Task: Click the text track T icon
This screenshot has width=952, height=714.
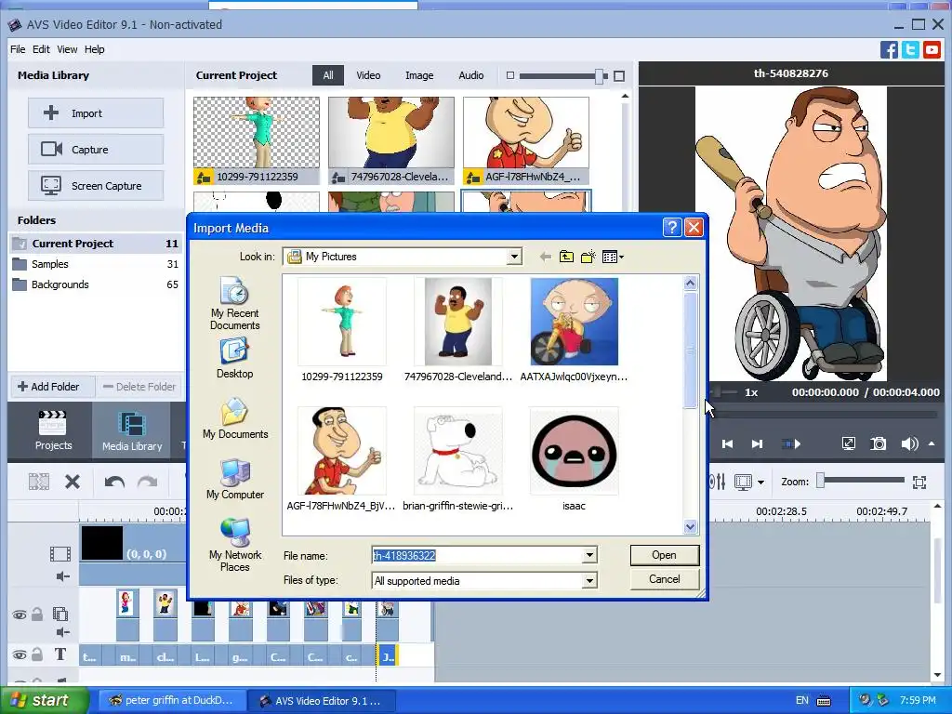Action: pyautogui.click(x=60, y=654)
